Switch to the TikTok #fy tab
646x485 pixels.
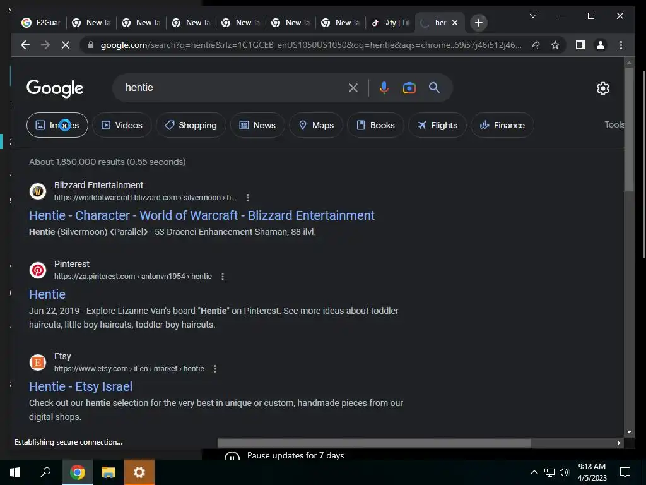coord(390,23)
